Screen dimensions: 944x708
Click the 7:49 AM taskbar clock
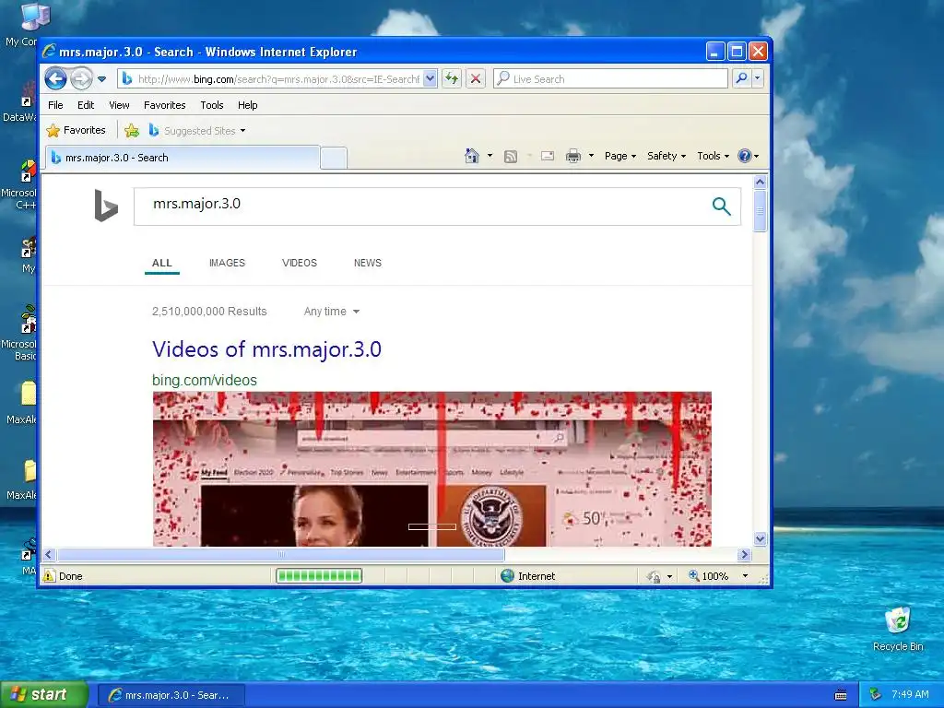click(x=910, y=694)
